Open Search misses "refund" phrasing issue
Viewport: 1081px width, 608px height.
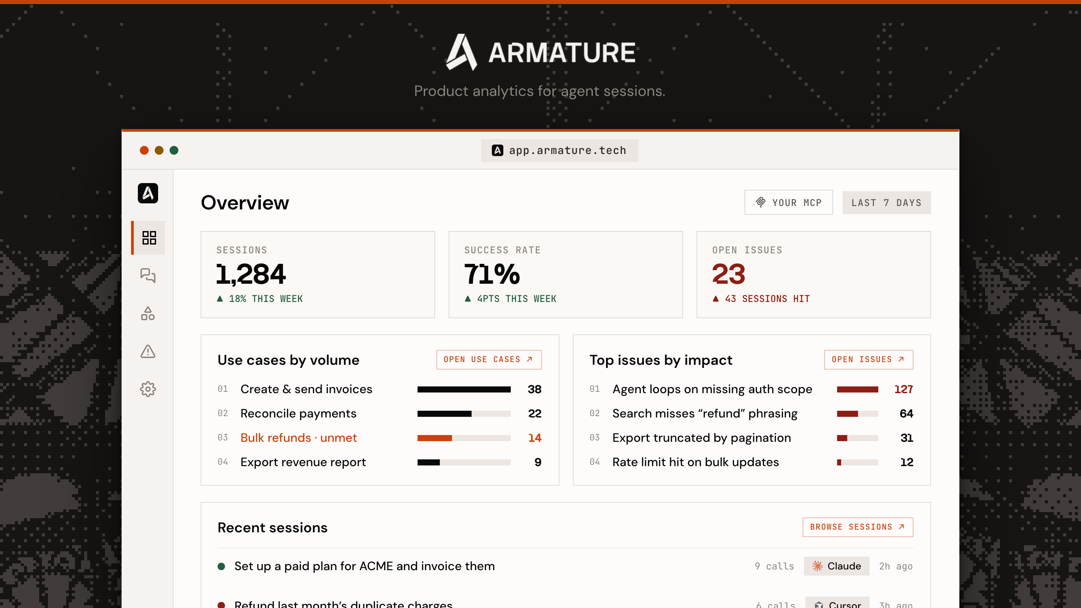tap(751, 413)
